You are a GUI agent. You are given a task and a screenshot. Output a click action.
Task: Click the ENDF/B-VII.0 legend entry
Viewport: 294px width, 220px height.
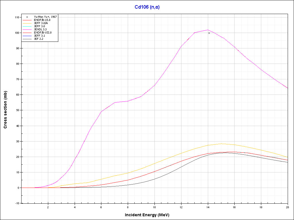click(42, 33)
